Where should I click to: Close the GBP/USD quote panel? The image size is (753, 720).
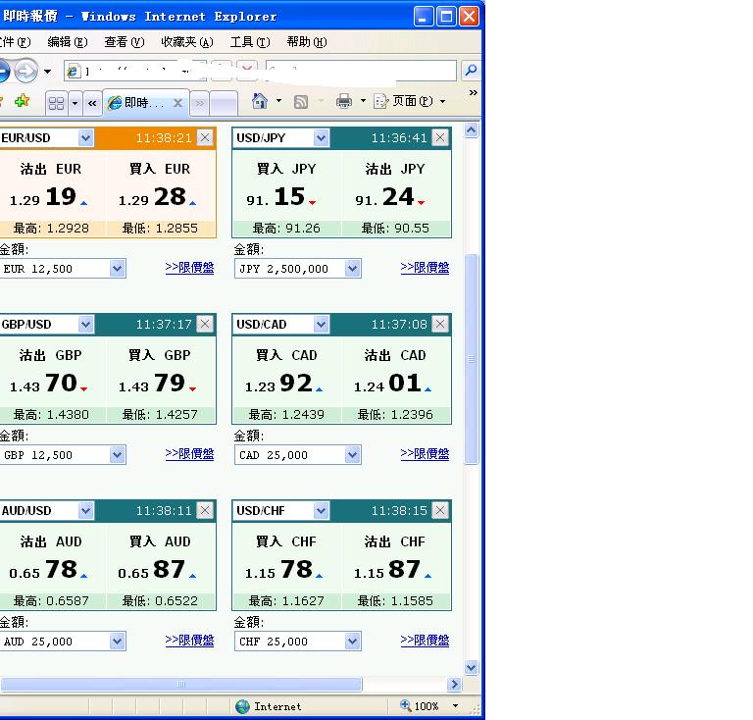[x=205, y=325]
